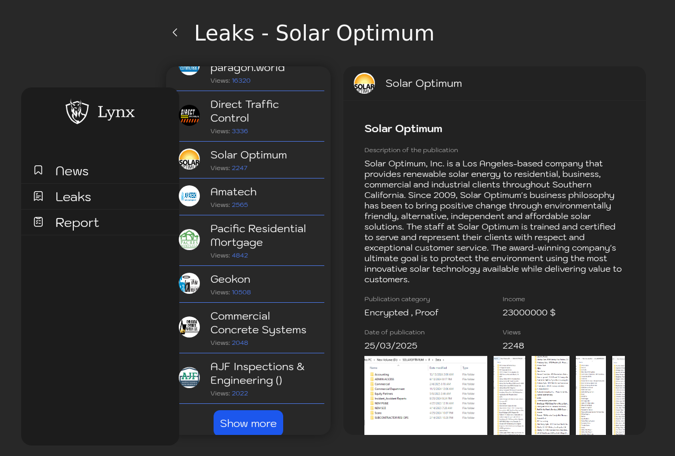Click the page title Leaks - Solar Optimum
This screenshot has height=456, width=675.
tap(314, 33)
